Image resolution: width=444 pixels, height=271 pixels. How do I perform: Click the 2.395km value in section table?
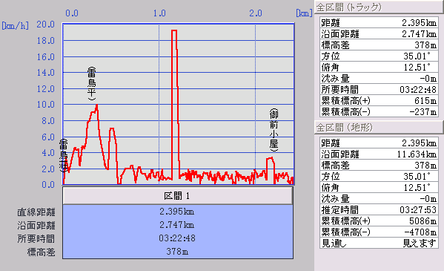pos(177,212)
